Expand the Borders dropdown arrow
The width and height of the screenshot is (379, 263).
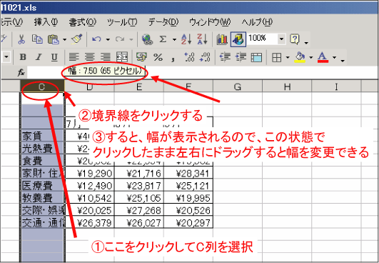[288, 58]
